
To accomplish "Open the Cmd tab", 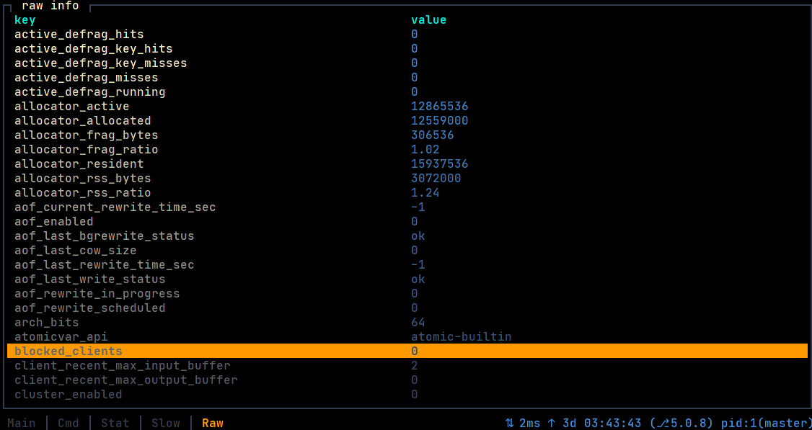I will click(x=69, y=424).
